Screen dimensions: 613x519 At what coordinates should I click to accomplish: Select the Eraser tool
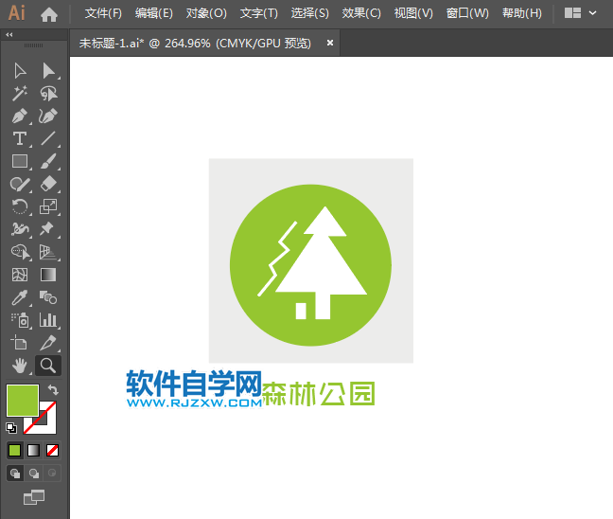coord(49,184)
